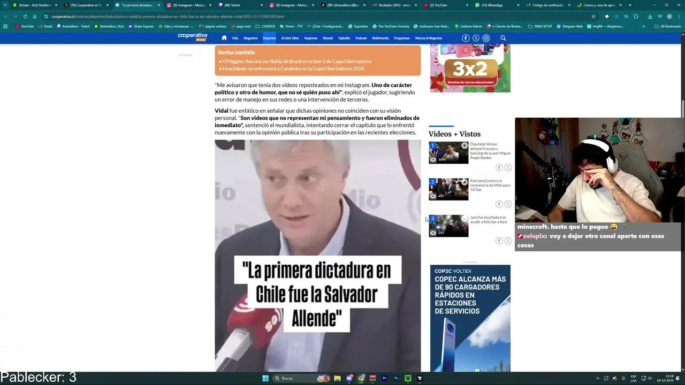
Task: Open File Explorer from taskbar
Action: (x=337, y=378)
